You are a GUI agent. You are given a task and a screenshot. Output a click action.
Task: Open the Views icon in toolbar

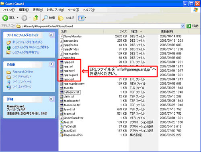[81, 18]
